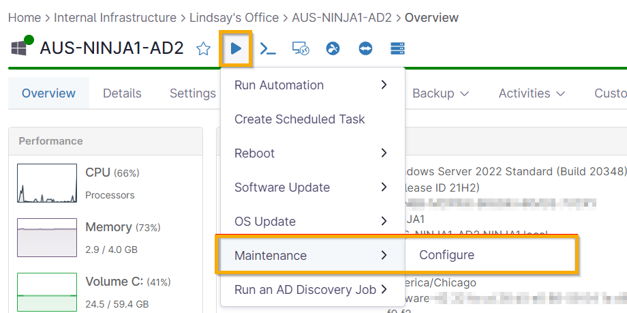
Task: Select Create Scheduled Task
Action: (300, 119)
